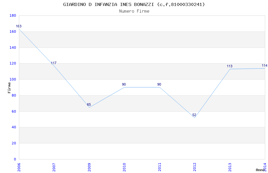The image size is (268, 173).
Task: Click the chart title 'GIARDINO D INFANZIA INES BONAZZI'
Action: 108,4
